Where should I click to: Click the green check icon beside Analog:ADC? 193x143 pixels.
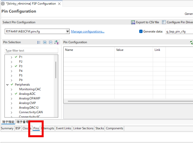click(x=16, y=94)
